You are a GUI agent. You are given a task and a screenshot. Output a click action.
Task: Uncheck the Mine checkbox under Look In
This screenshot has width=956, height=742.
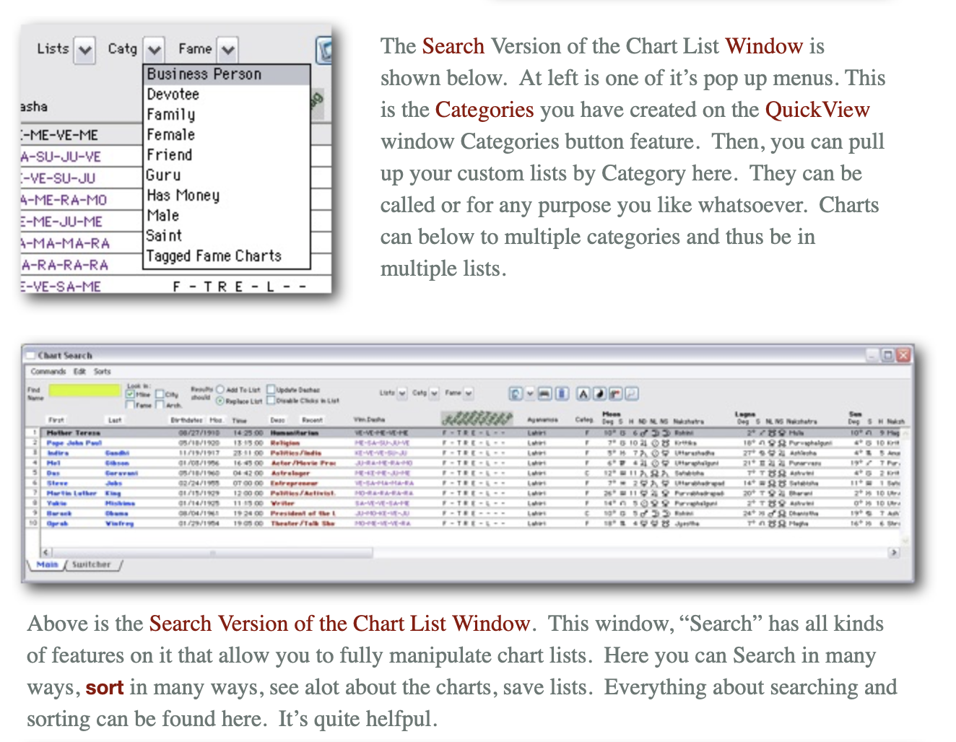click(131, 394)
